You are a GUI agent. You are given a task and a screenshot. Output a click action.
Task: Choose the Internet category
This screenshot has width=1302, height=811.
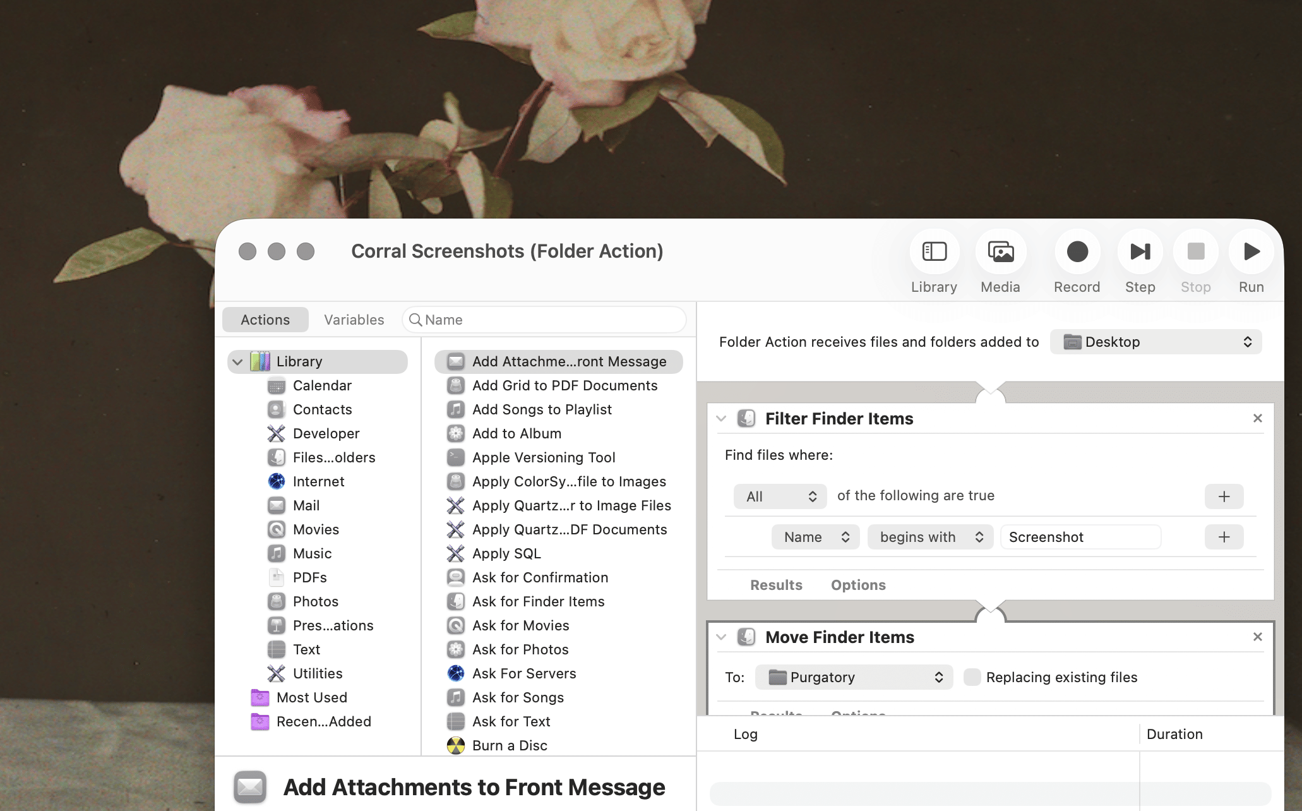(318, 481)
